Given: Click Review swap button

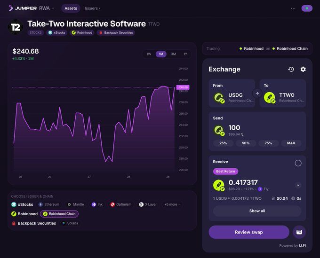Looking at the screenshot, I should point(249,232).
